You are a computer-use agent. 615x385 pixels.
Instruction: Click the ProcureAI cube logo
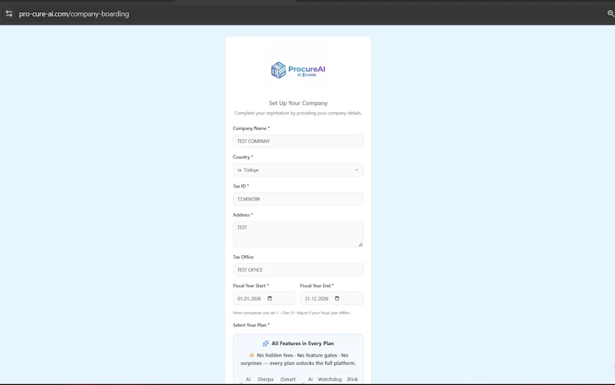tap(278, 70)
